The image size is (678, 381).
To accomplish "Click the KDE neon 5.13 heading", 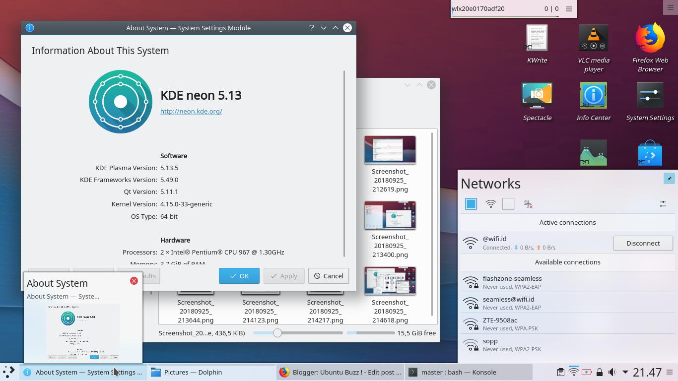I will (x=201, y=95).
